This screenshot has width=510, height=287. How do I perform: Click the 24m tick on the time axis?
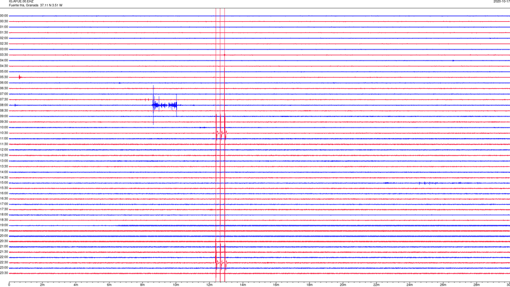click(x=410, y=285)
